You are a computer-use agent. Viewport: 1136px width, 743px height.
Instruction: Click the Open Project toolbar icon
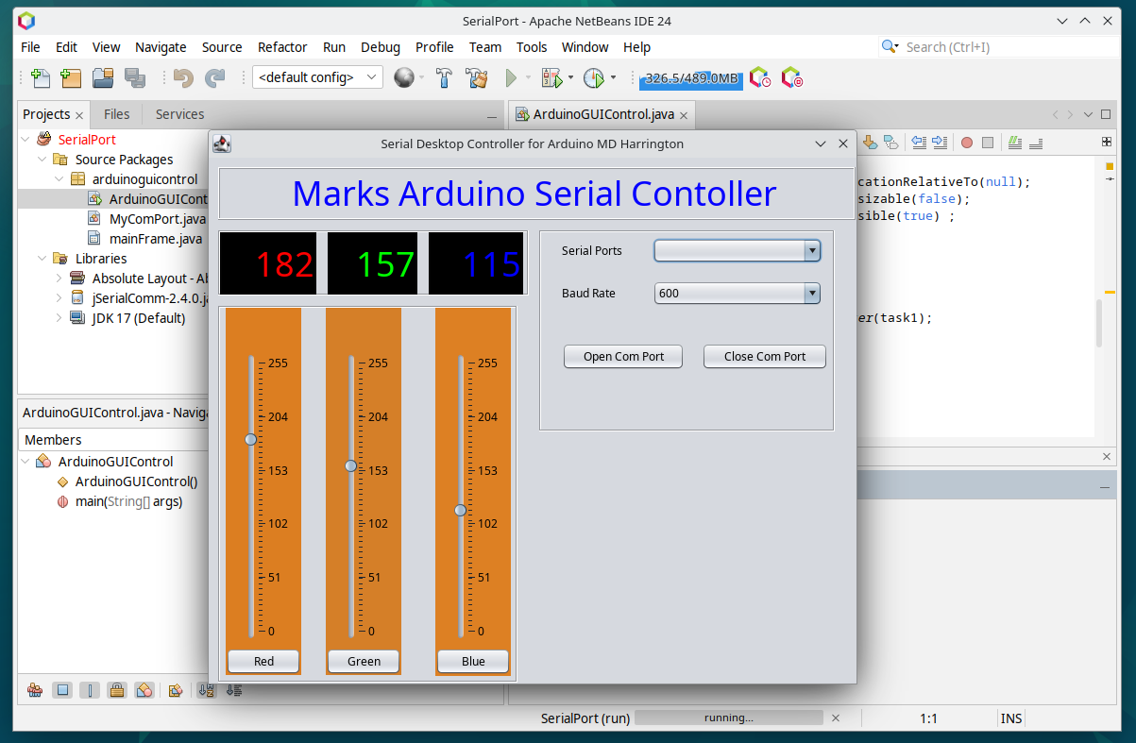[x=103, y=78]
